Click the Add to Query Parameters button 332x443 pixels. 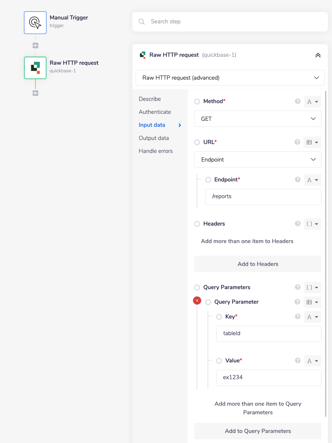(x=258, y=431)
